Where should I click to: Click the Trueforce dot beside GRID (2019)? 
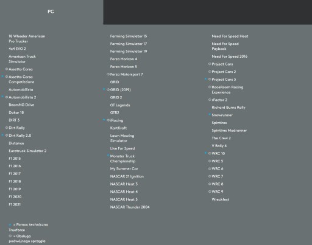[x=104, y=89]
